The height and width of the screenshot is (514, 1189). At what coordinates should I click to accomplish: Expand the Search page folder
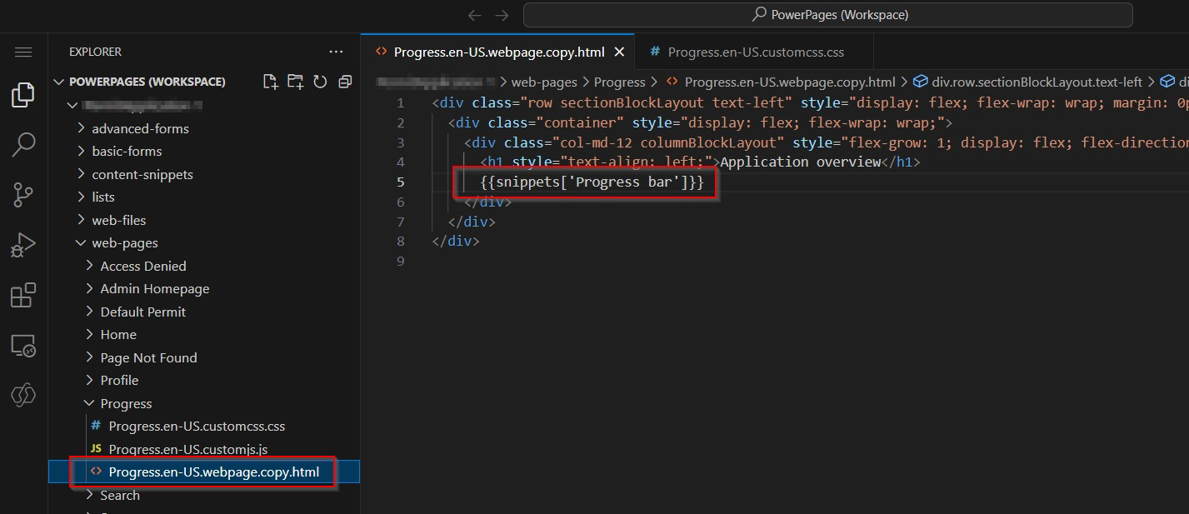[120, 495]
